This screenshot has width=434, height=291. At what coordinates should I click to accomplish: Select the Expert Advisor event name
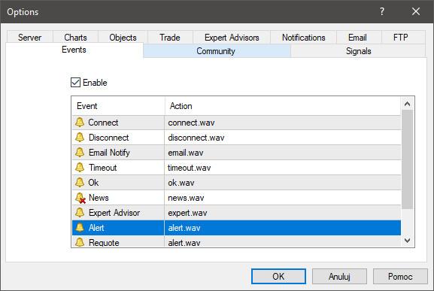[114, 213]
